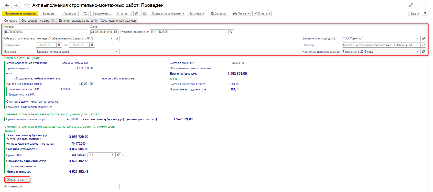Open the Объект строительства item card
This screenshot has height=192, width=433.
click(117, 38)
